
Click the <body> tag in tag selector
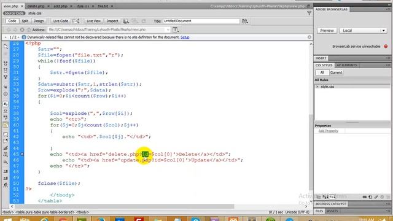pos(8,212)
